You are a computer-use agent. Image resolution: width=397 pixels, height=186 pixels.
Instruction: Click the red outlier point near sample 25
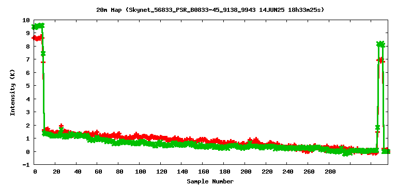(x=62, y=126)
